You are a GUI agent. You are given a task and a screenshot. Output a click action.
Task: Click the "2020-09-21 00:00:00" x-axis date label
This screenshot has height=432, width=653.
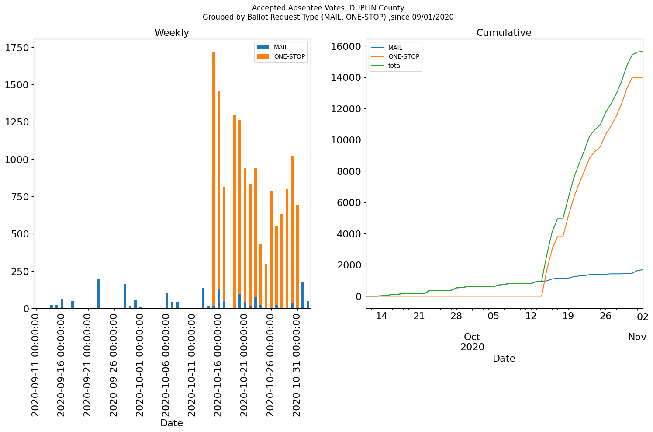(x=88, y=365)
